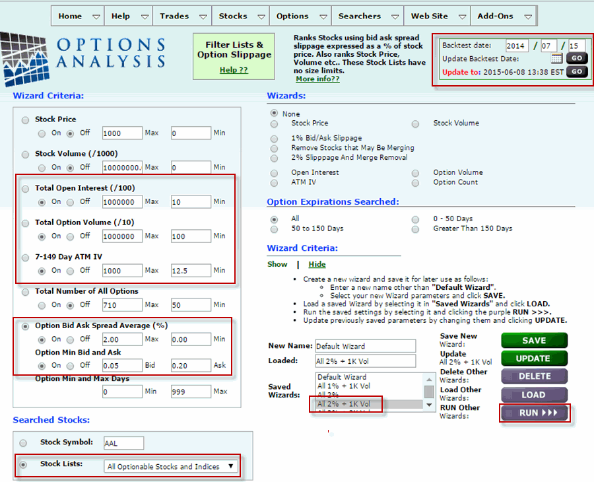Click saved wizards list scroll up arrow
Image resolution: width=594 pixels, height=482 pixels.
429,379
